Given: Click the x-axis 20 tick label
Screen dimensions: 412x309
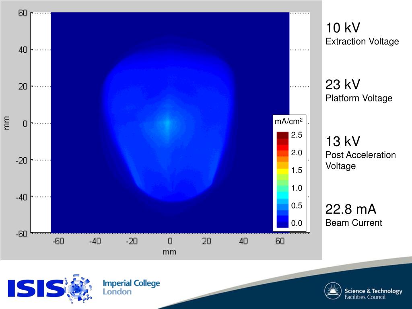Looking at the screenshot, I should [206, 241].
